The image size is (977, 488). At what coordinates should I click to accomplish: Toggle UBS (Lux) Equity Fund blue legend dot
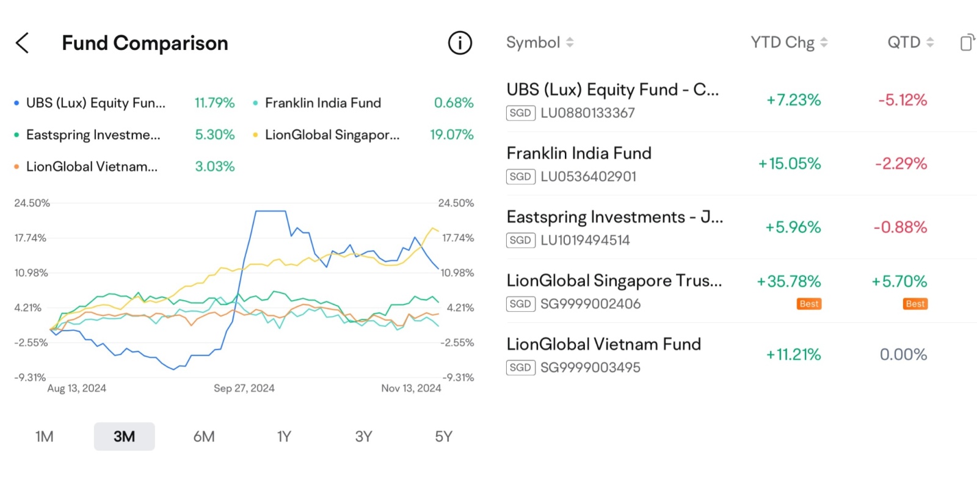[16, 103]
